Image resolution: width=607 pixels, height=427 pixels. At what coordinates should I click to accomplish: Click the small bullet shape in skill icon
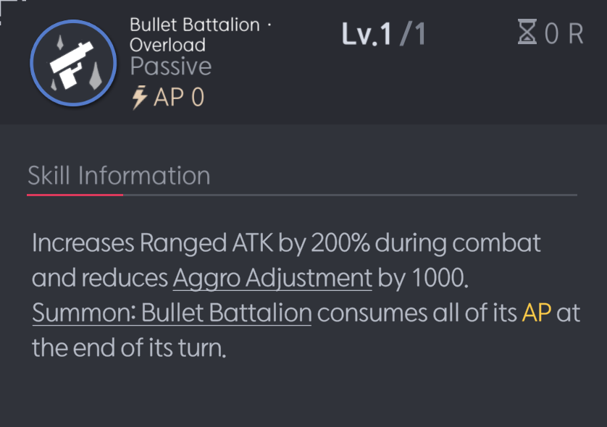tap(59, 43)
